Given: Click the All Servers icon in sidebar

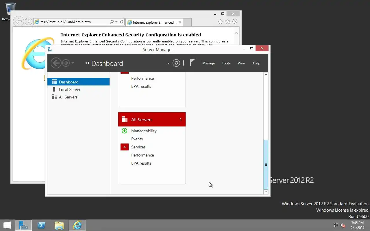Looking at the screenshot, I should [54, 97].
